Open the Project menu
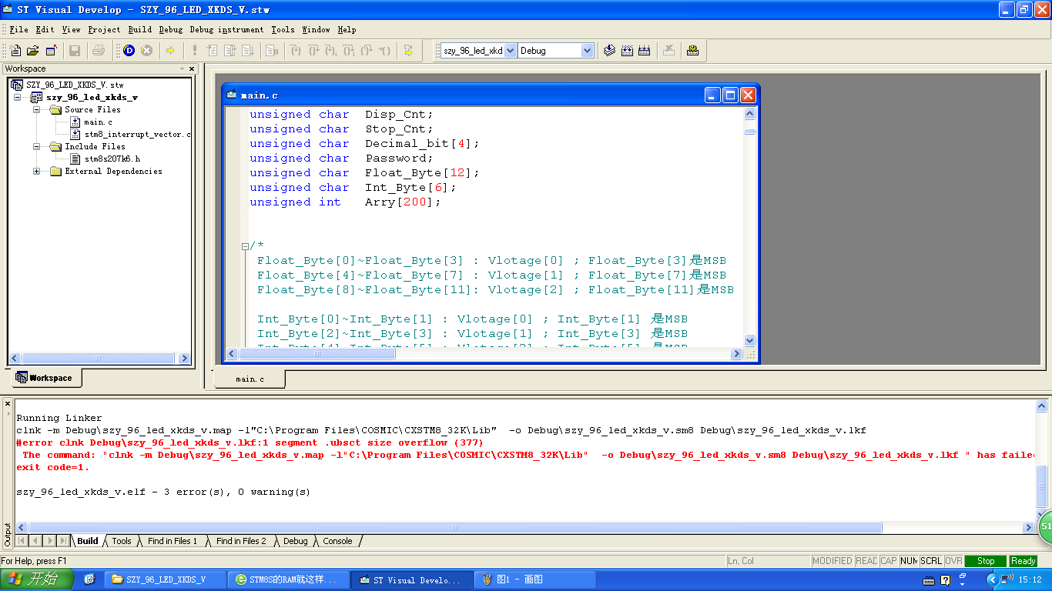Image resolution: width=1052 pixels, height=591 pixels. coord(104,29)
